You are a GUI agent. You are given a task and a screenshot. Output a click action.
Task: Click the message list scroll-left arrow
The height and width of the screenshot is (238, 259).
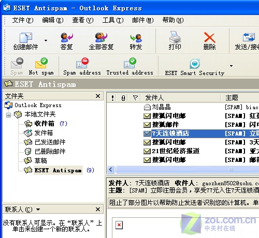tap(111, 170)
